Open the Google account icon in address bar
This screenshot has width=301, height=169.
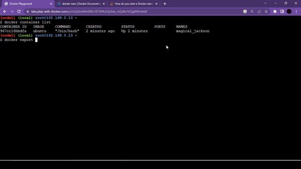[x=245, y=11]
